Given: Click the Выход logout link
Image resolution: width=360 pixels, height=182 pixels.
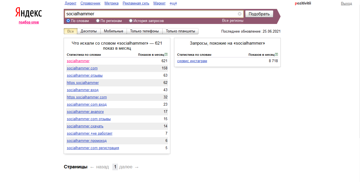Looking at the screenshot, I should (x=346, y=3).
